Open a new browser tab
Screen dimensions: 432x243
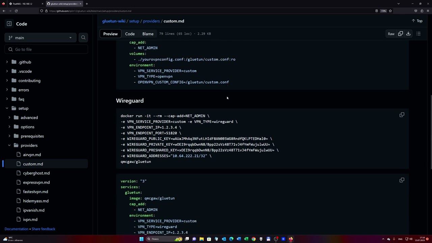pyautogui.click(x=87, y=4)
